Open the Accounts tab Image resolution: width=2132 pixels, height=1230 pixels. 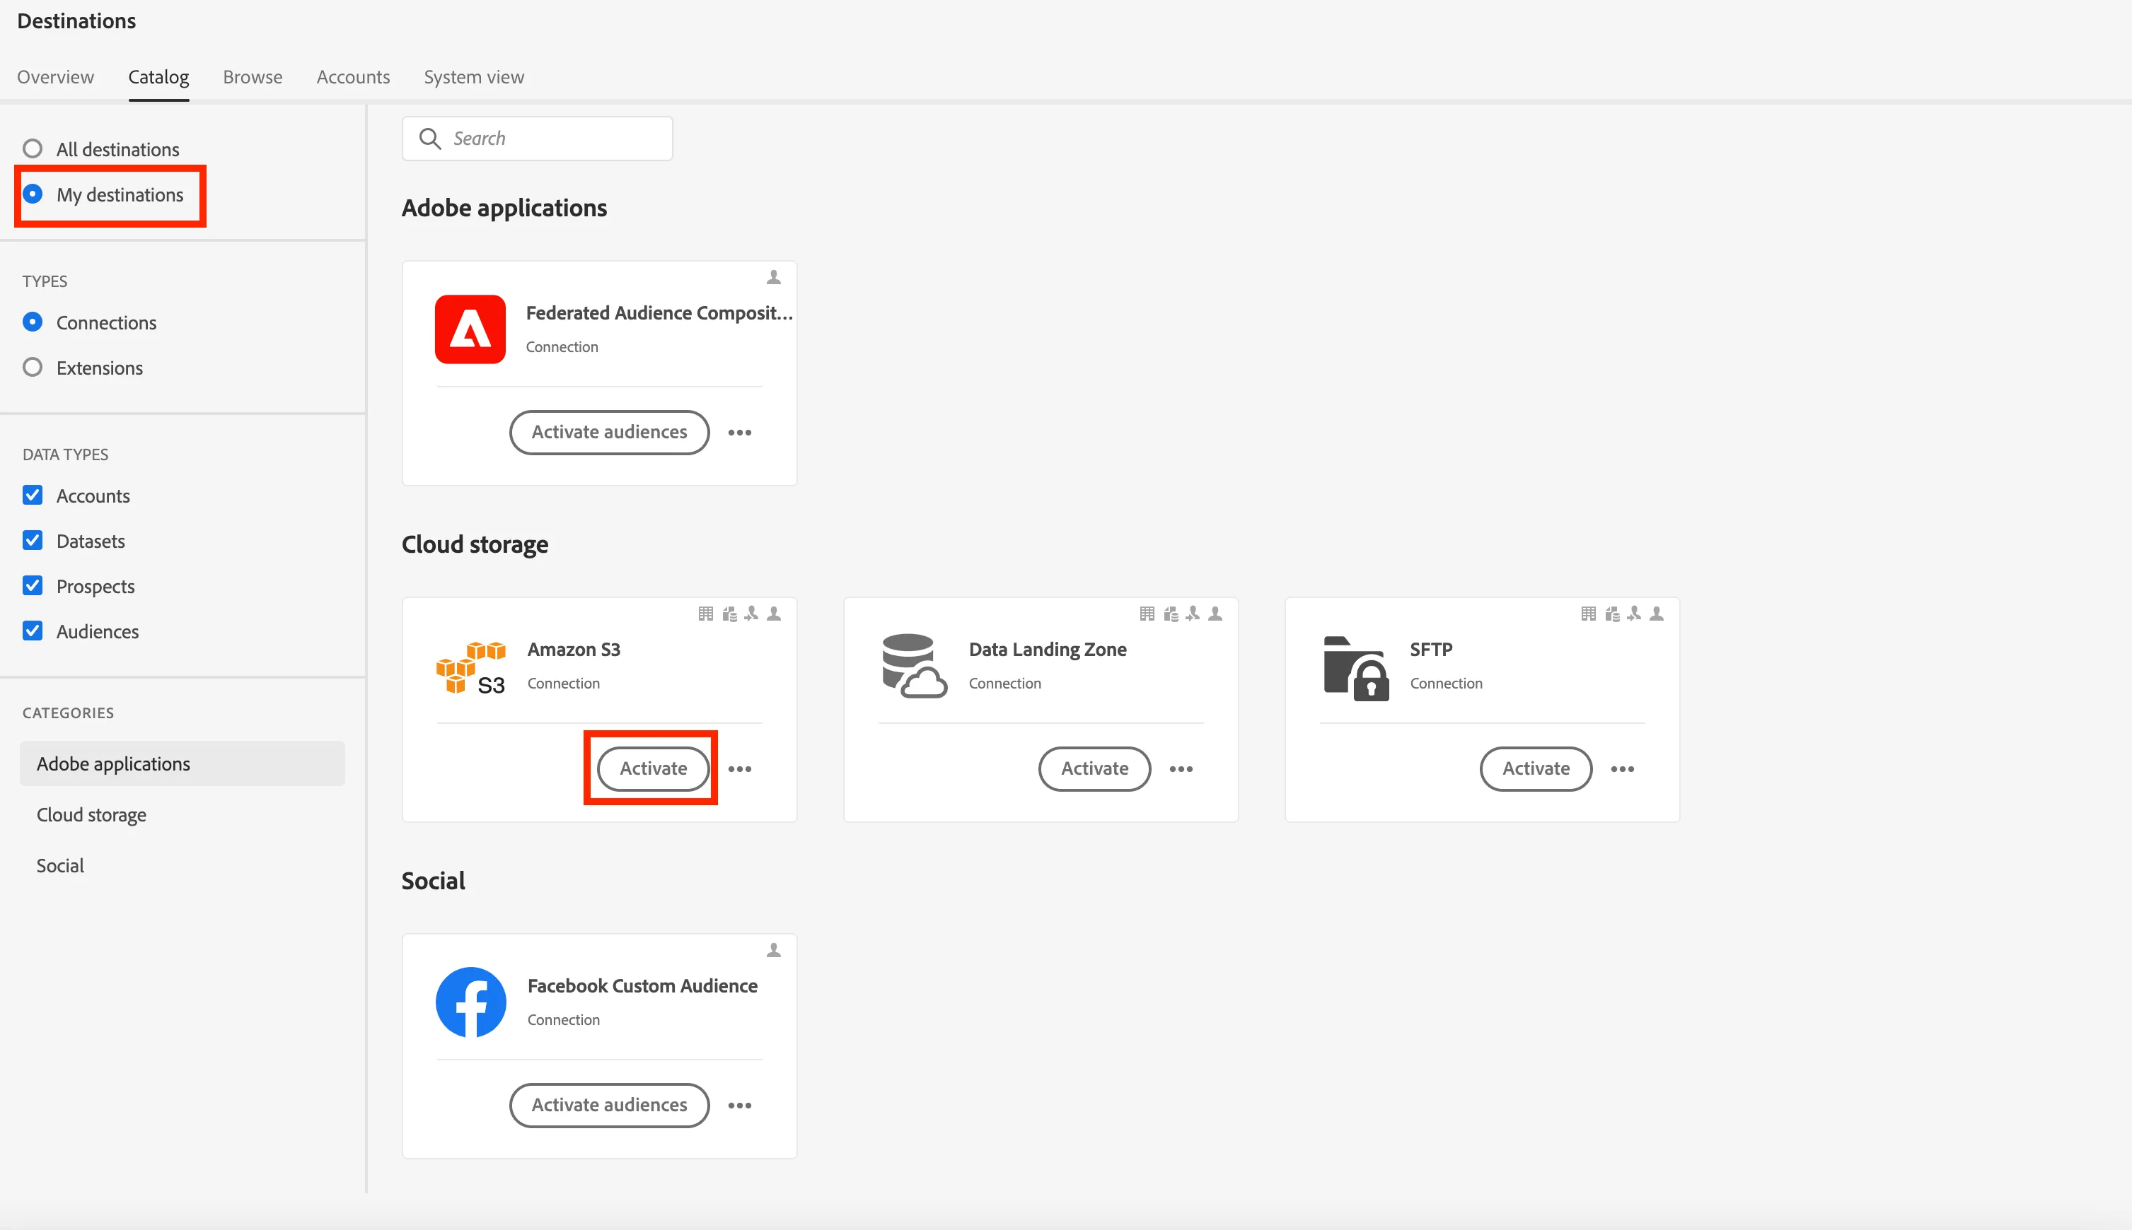pos(354,77)
